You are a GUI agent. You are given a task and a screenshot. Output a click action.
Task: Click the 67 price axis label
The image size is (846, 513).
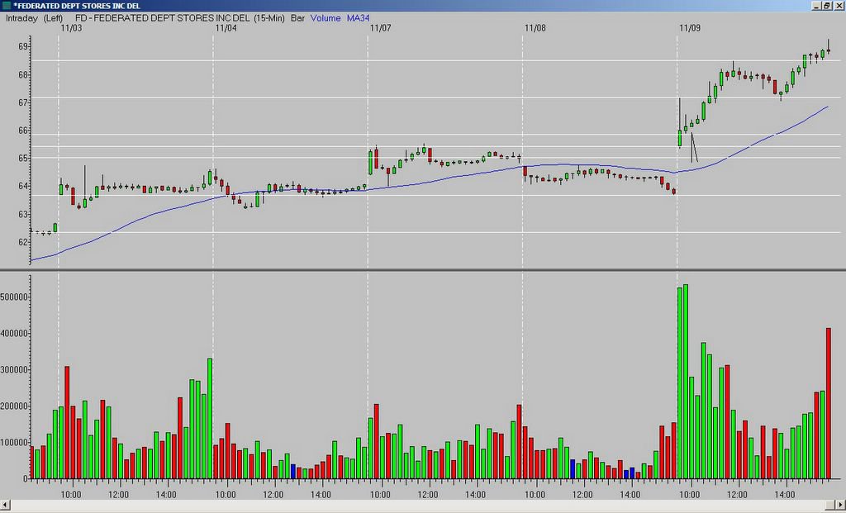tap(22, 103)
